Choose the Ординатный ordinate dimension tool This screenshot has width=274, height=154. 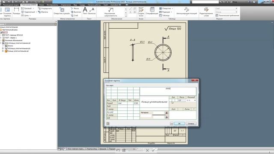click(28, 12)
